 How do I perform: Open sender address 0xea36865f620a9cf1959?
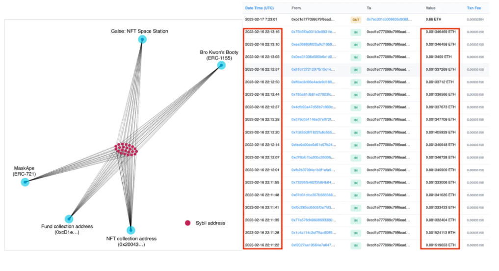point(313,44)
